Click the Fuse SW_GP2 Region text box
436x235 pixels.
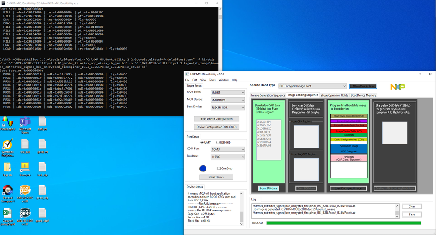pyautogui.click(x=306, y=170)
